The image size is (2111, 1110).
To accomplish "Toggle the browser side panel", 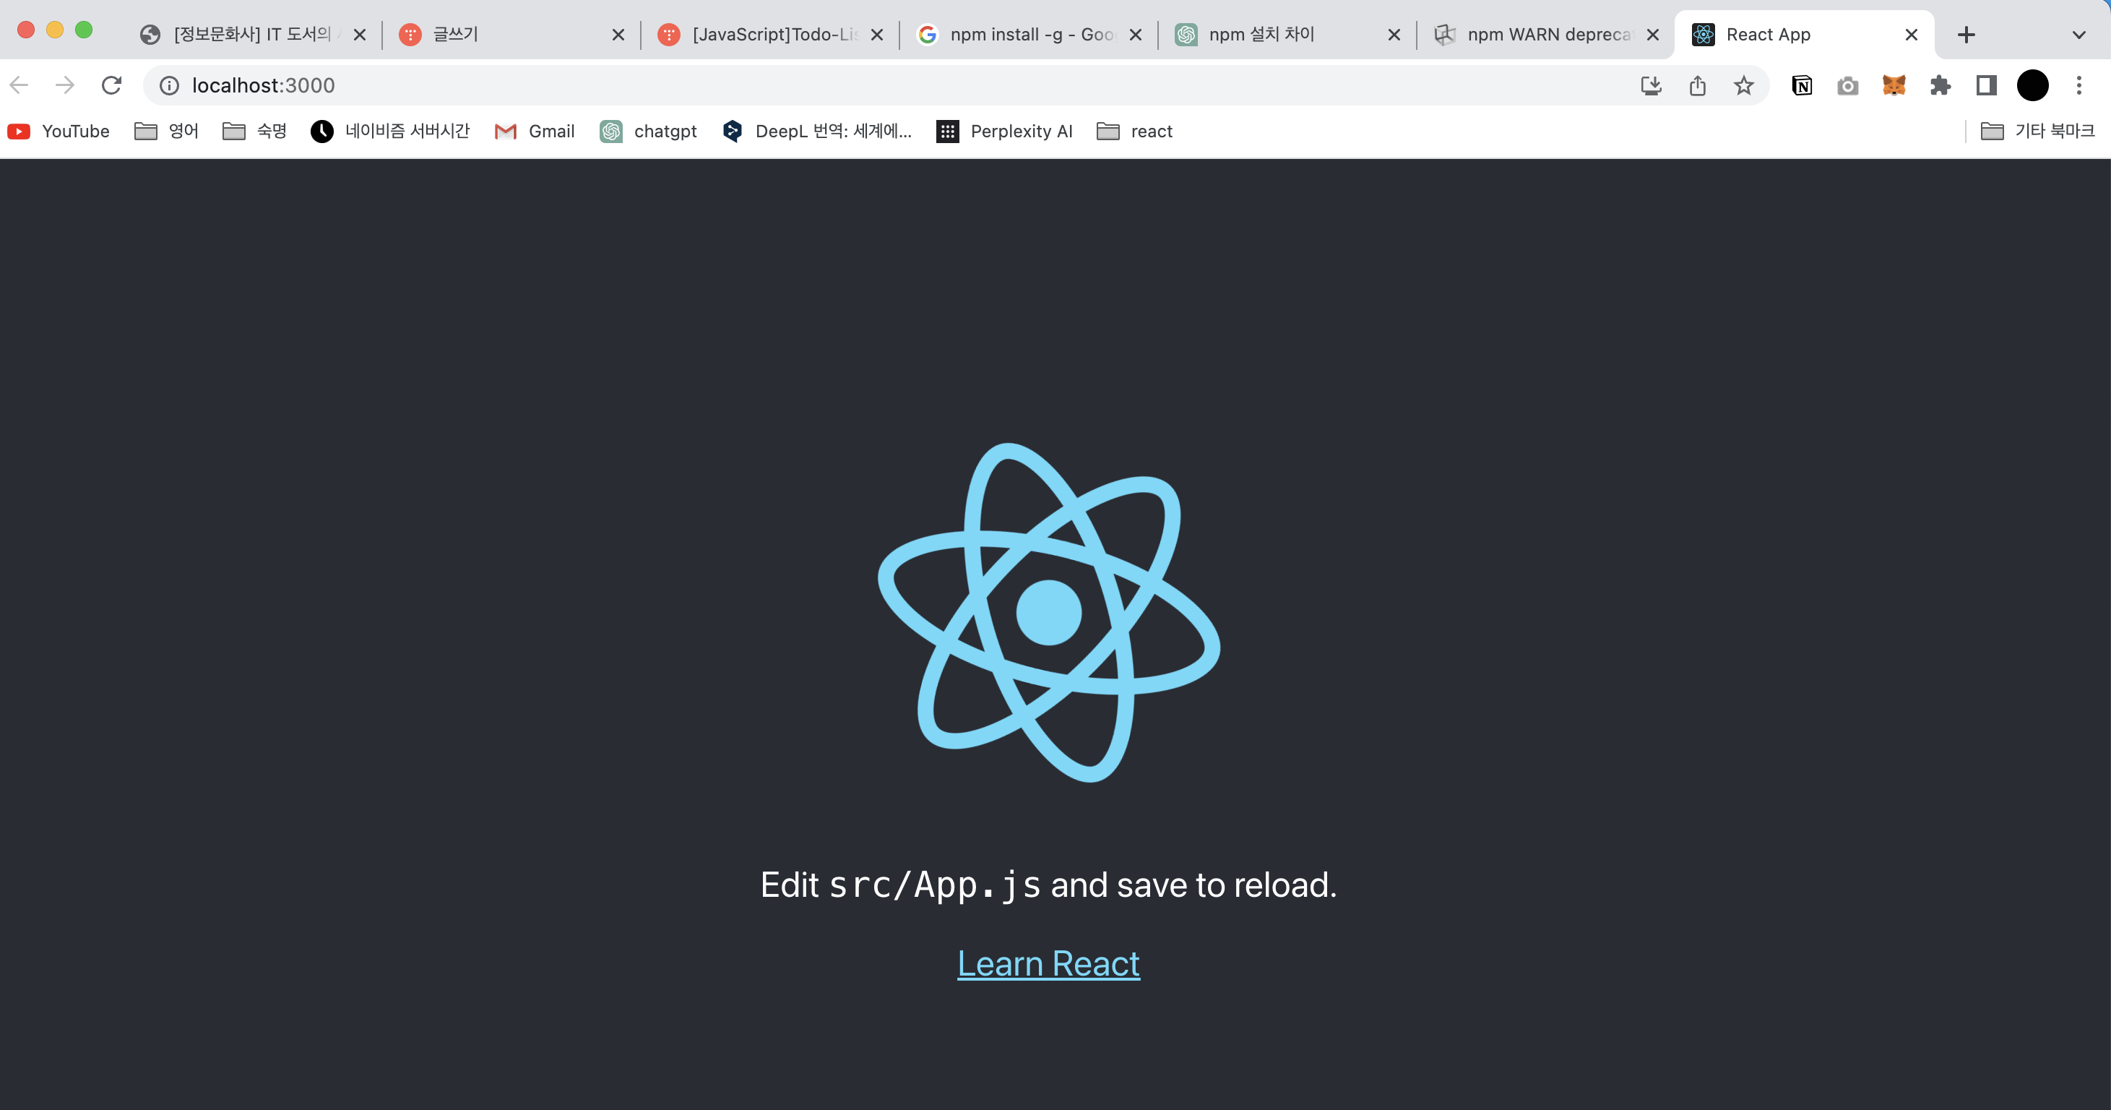I will [1985, 85].
